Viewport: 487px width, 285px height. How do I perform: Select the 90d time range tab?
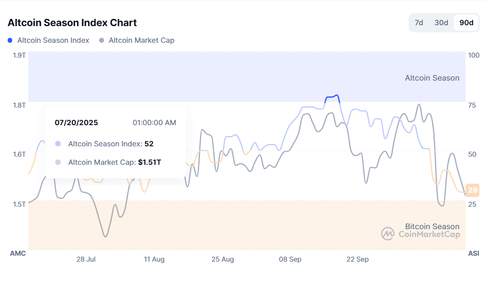click(x=466, y=23)
